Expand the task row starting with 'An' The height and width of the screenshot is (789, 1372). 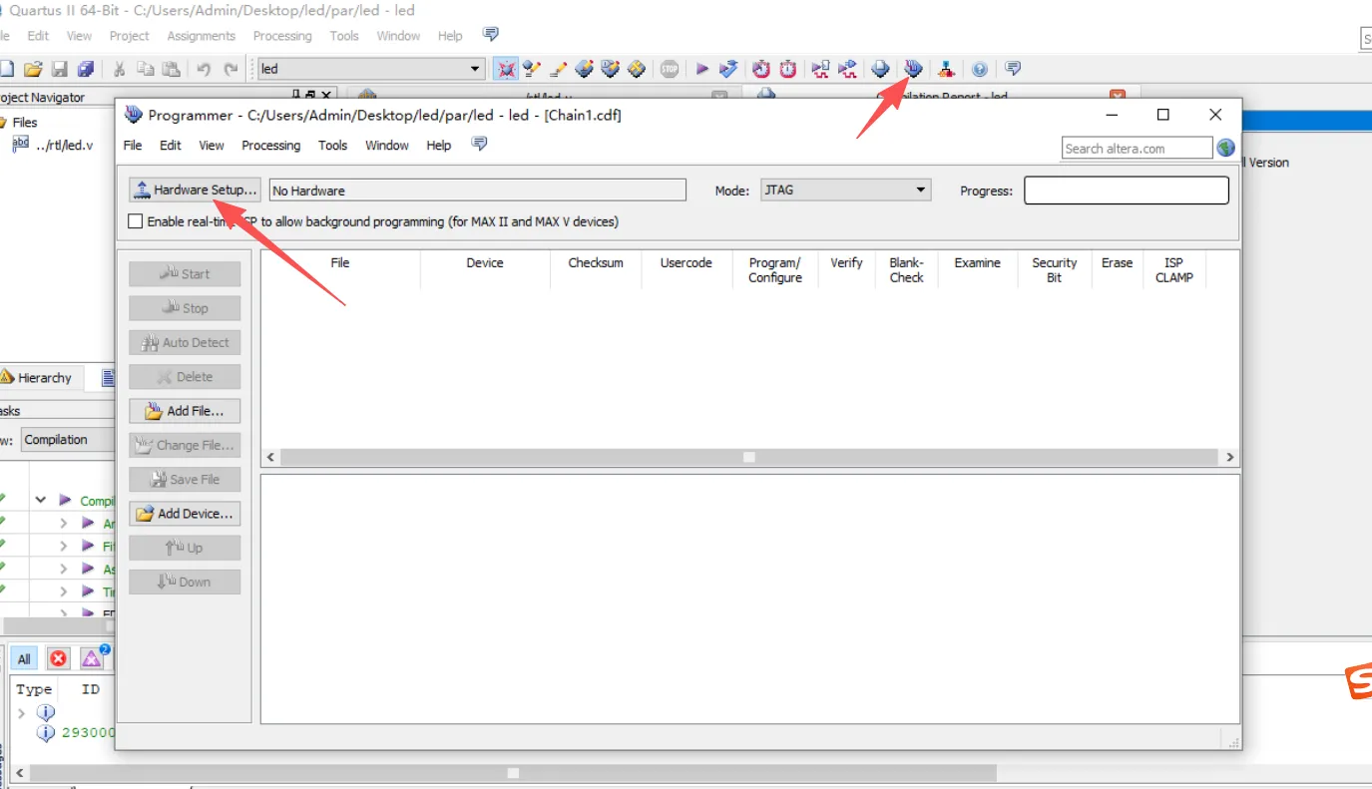tap(63, 524)
